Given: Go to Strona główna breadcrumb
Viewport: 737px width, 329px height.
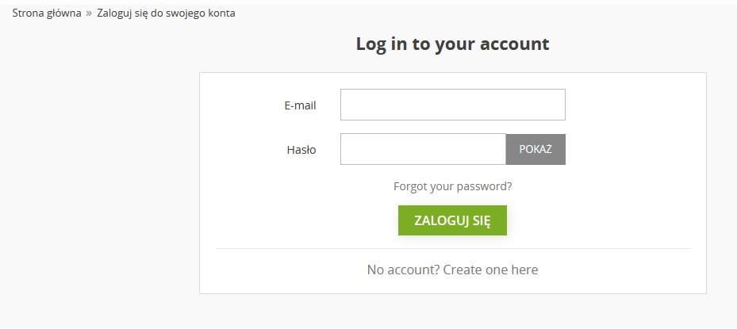Looking at the screenshot, I should tap(47, 13).
